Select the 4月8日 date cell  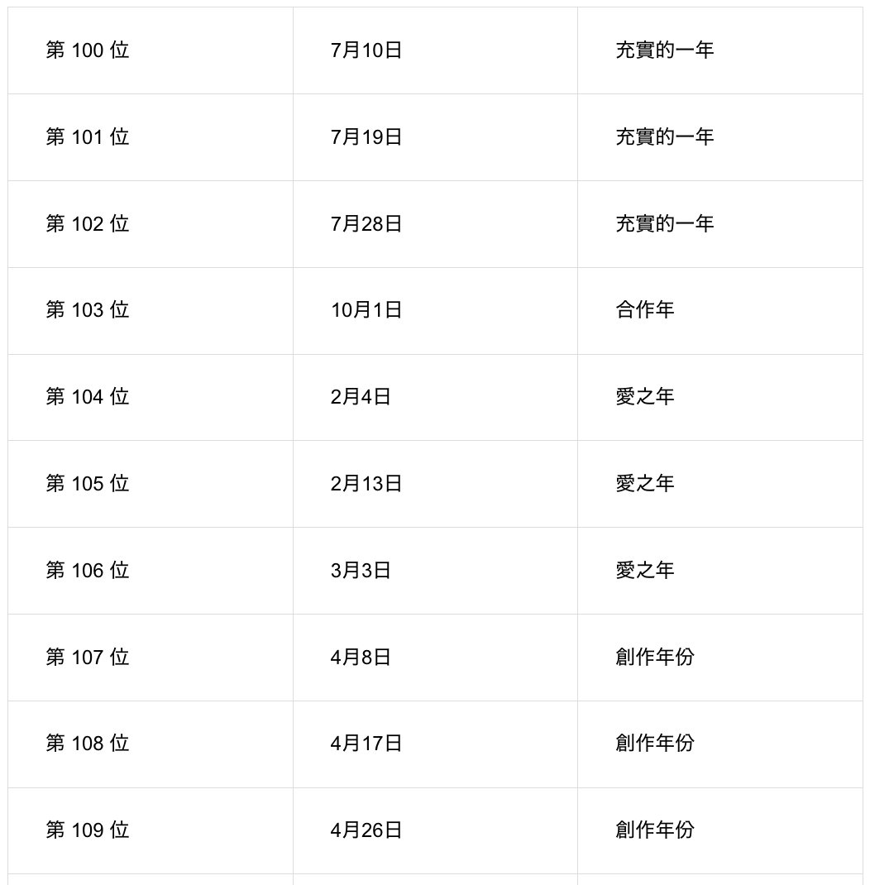(x=361, y=658)
